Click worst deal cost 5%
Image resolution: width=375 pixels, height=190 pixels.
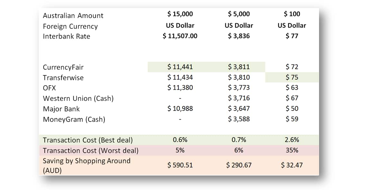coord(180,150)
